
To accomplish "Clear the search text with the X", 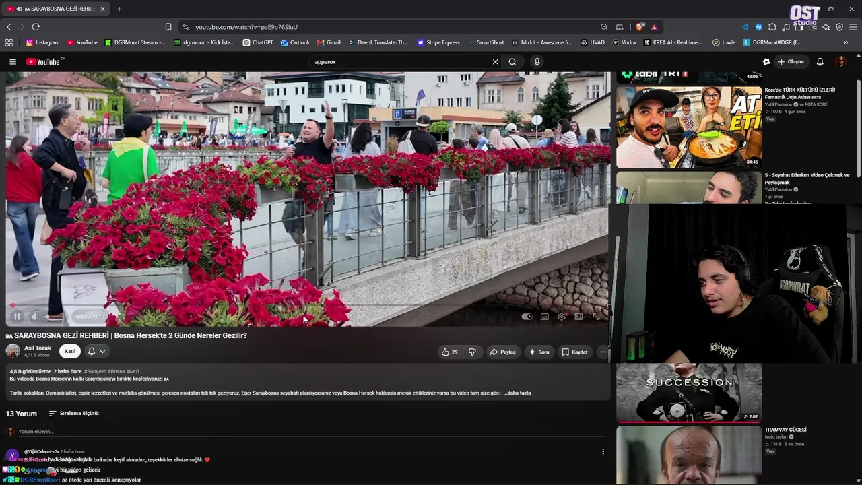I will point(496,61).
